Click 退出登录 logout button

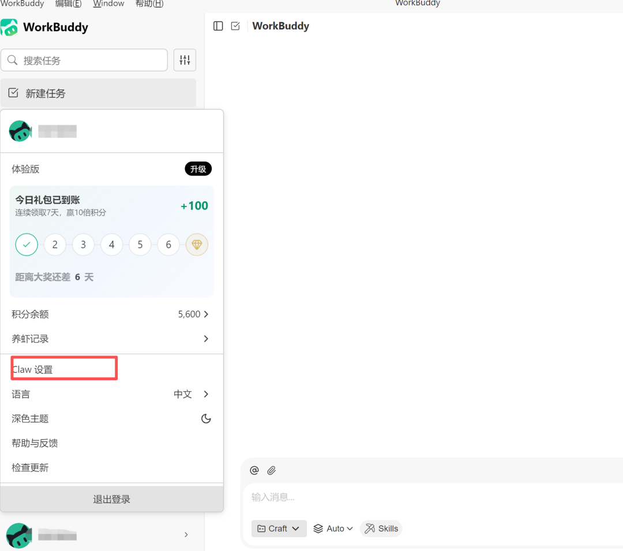pyautogui.click(x=111, y=499)
